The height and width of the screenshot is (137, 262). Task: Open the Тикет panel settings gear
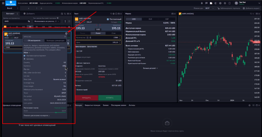coord(114,14)
